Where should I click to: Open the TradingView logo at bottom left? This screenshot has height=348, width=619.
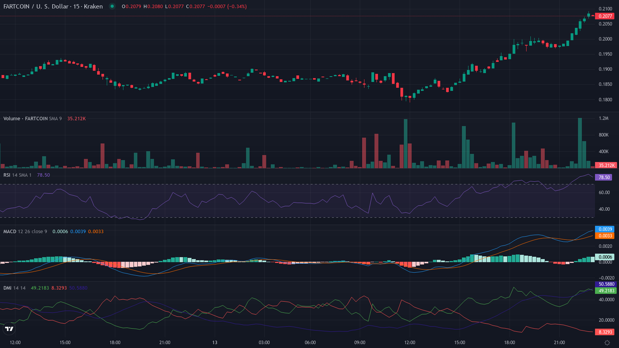9,329
